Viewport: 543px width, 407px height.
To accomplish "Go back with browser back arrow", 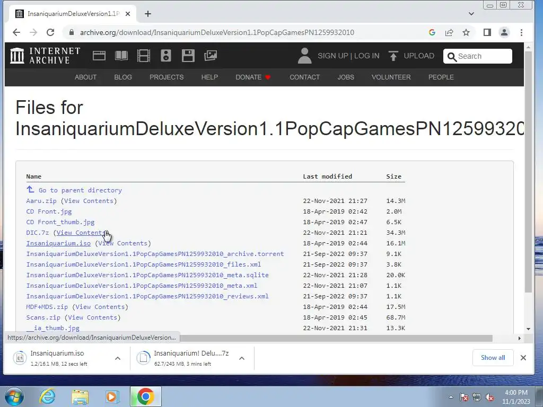I will pos(16,32).
